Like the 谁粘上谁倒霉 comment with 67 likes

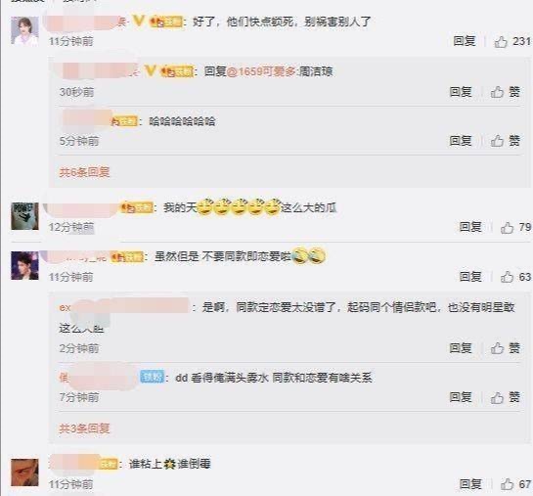(x=515, y=484)
